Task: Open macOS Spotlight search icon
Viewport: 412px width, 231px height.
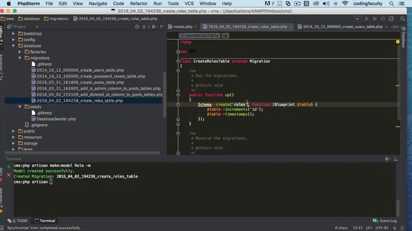Action: (391, 3)
